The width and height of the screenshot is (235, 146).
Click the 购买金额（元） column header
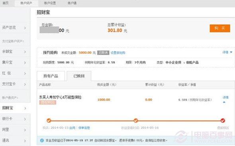click(107, 85)
